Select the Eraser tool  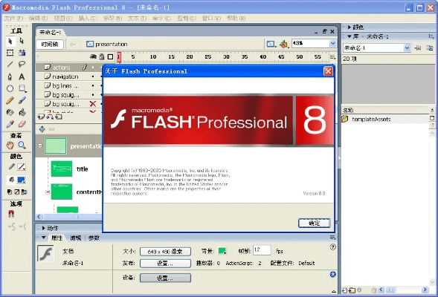[x=22, y=124]
